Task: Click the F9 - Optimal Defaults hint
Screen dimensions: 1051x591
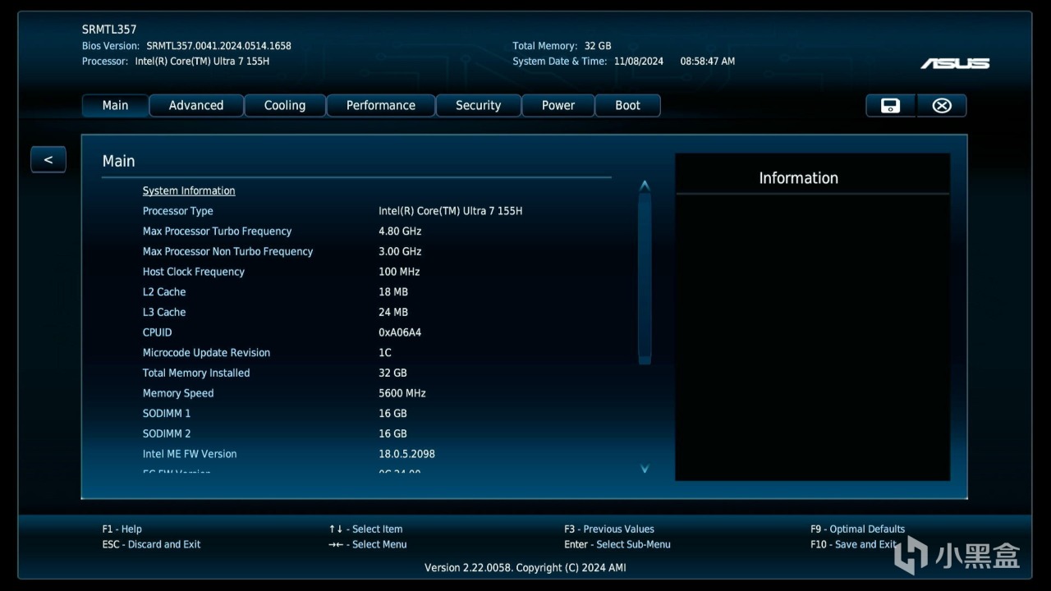Action: 858,529
